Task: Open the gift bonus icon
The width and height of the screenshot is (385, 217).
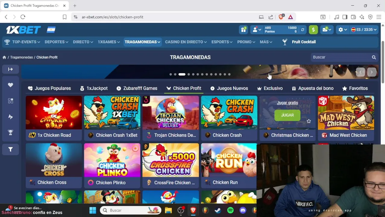Action: [243, 30]
